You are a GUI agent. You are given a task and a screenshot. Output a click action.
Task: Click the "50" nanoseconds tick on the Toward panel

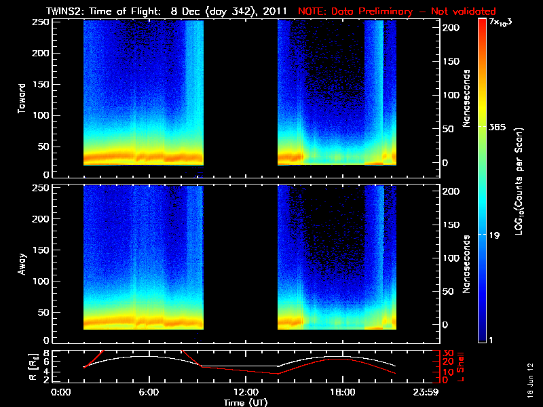[x=448, y=129]
